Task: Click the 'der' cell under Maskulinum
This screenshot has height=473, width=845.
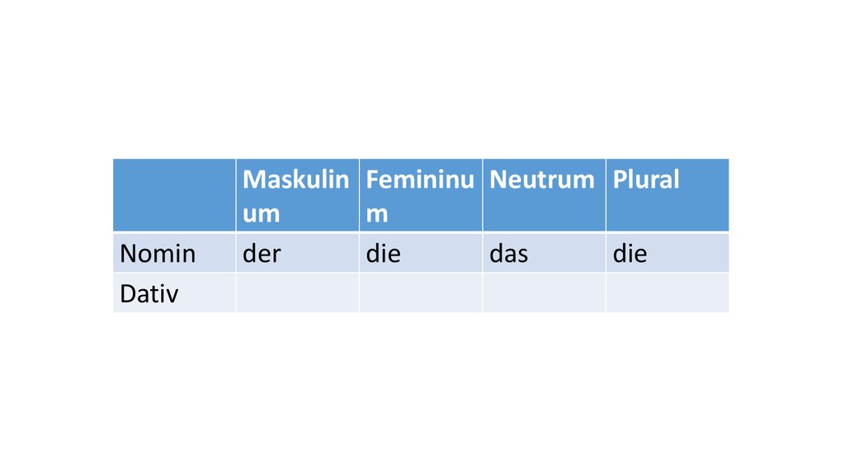Action: [x=296, y=253]
